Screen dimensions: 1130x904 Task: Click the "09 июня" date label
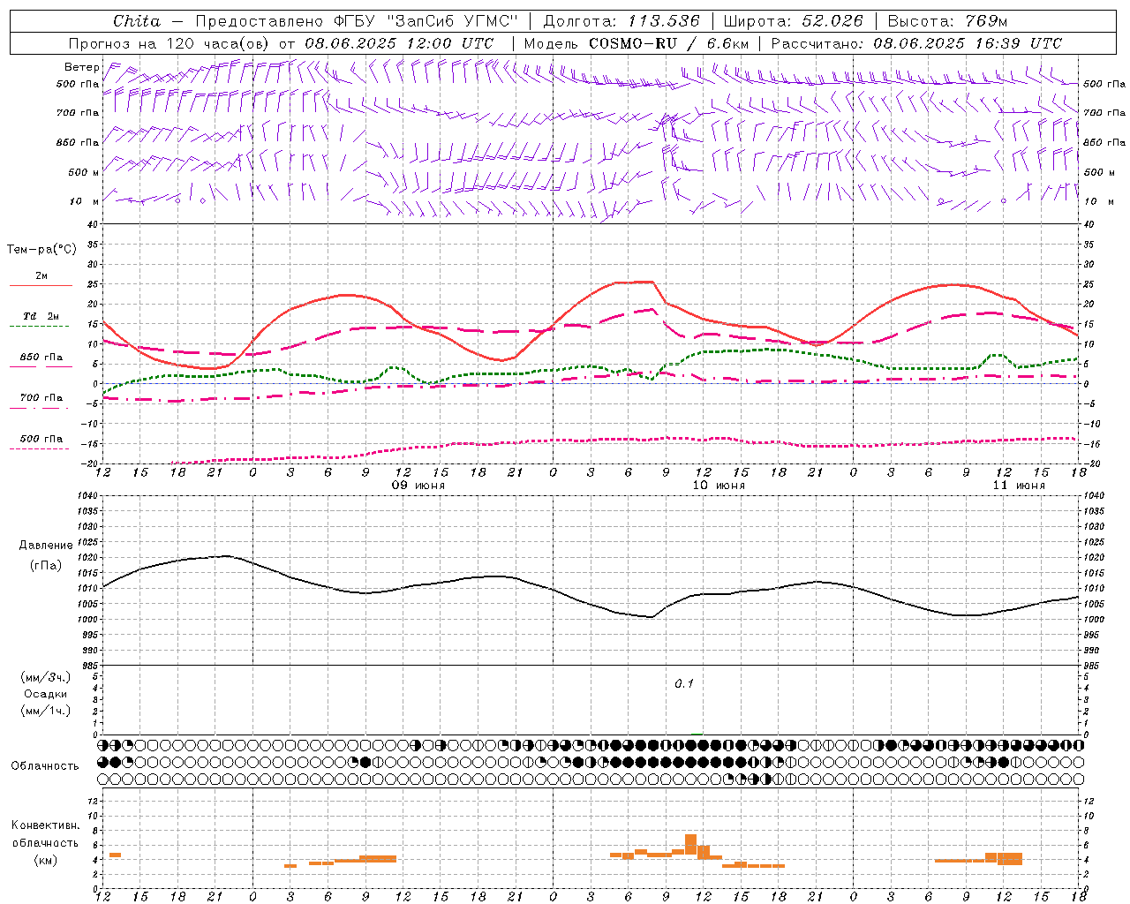point(418,486)
